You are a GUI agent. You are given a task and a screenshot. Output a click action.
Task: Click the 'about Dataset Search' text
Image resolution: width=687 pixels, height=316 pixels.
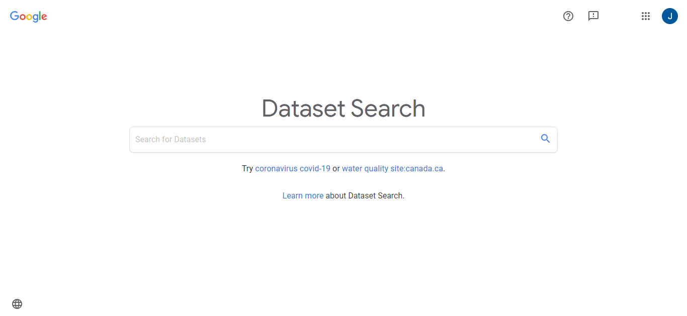(x=365, y=196)
